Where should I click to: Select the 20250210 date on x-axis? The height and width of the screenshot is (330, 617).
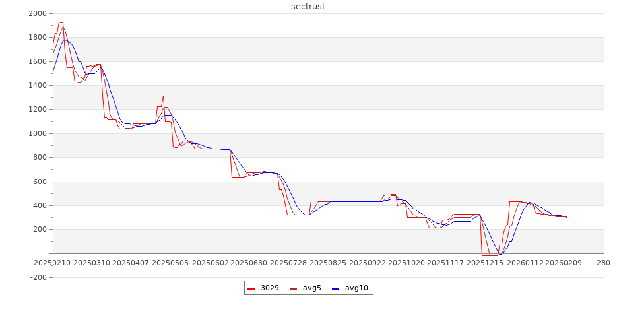pyautogui.click(x=52, y=263)
